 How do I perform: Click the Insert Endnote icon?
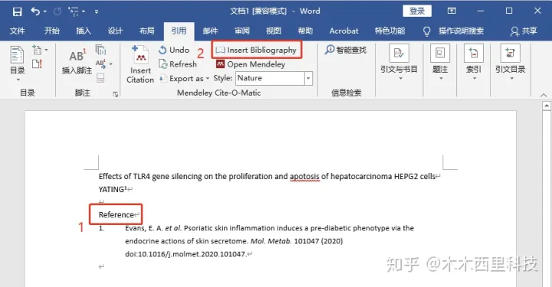tap(100, 50)
